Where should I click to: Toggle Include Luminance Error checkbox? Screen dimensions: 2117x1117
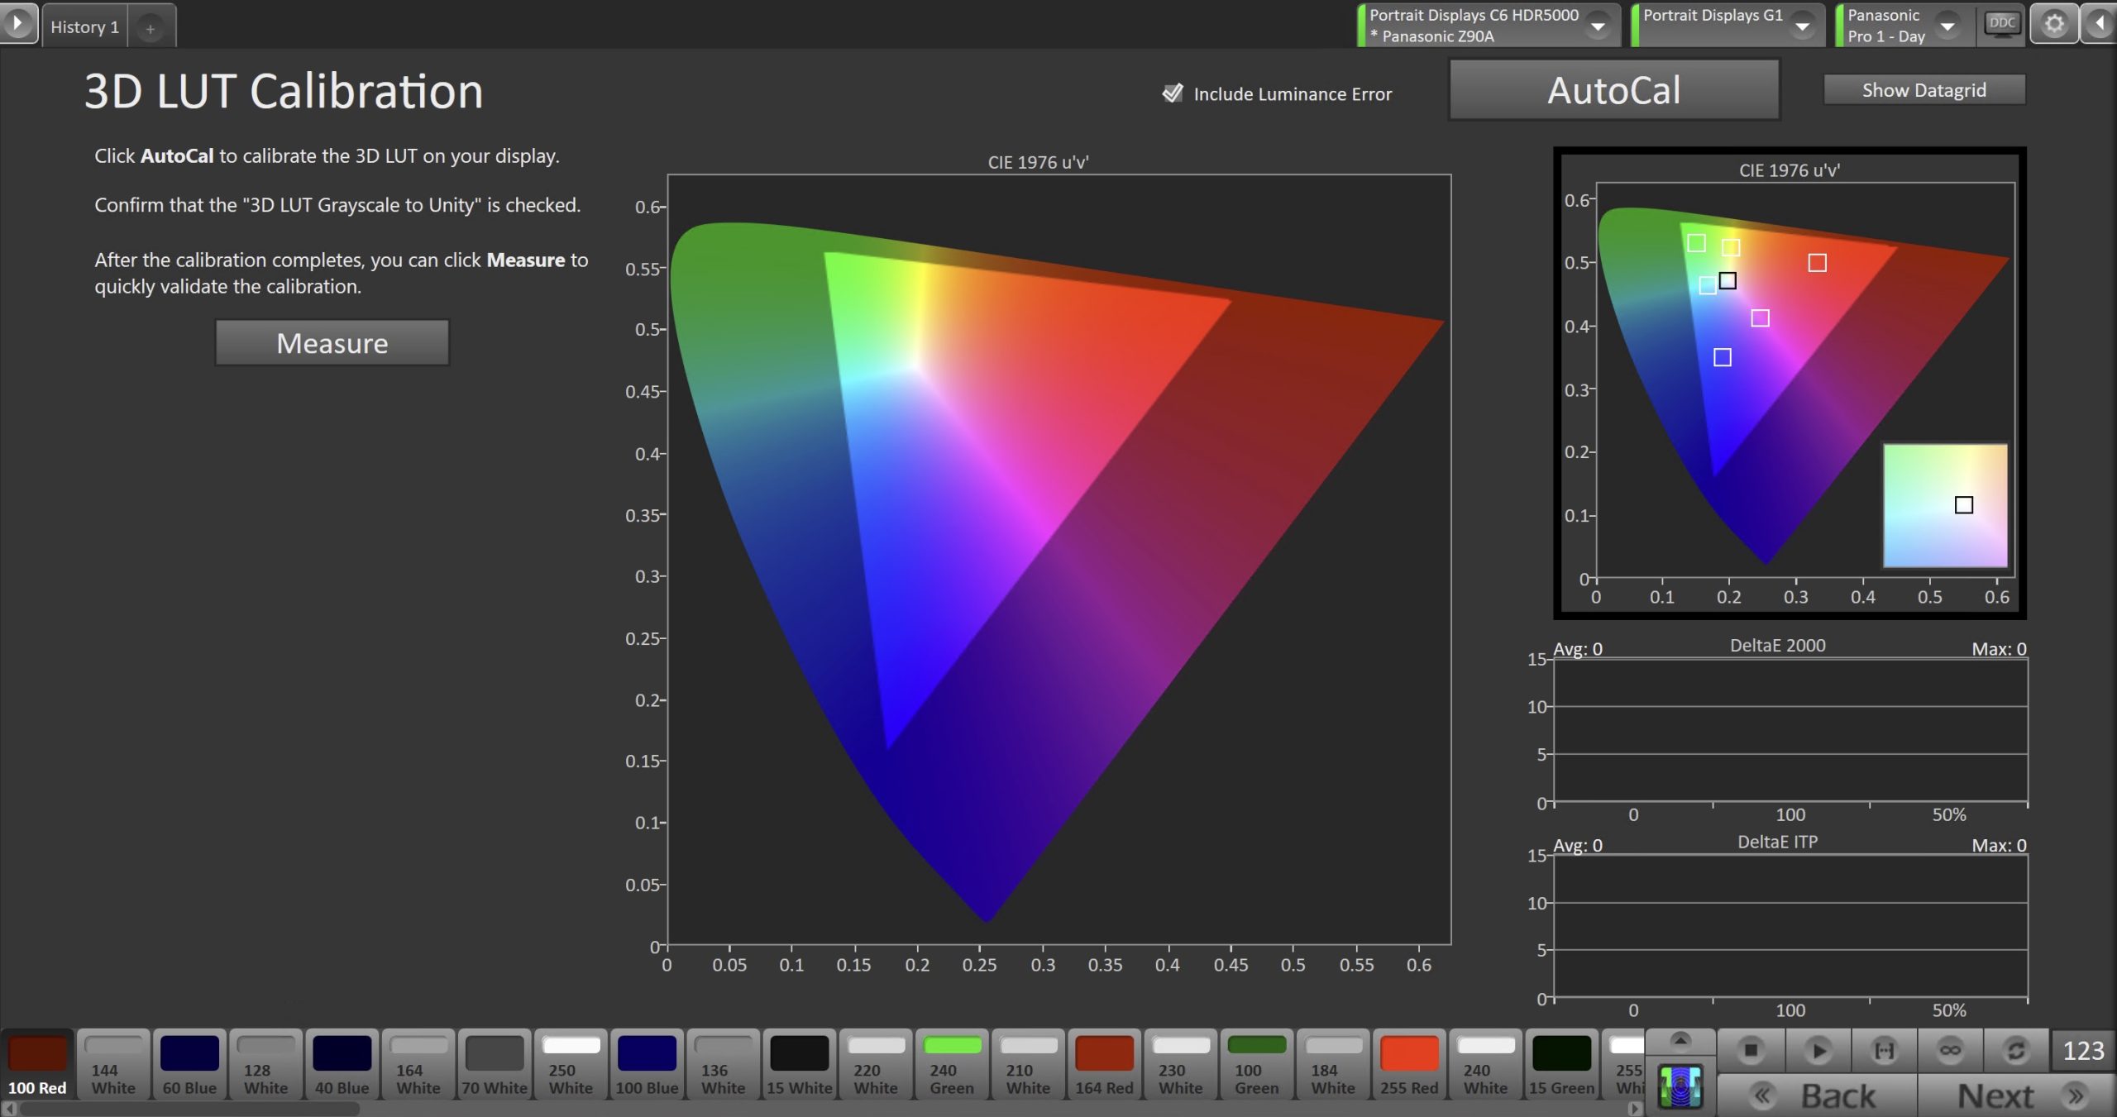[x=1173, y=93]
